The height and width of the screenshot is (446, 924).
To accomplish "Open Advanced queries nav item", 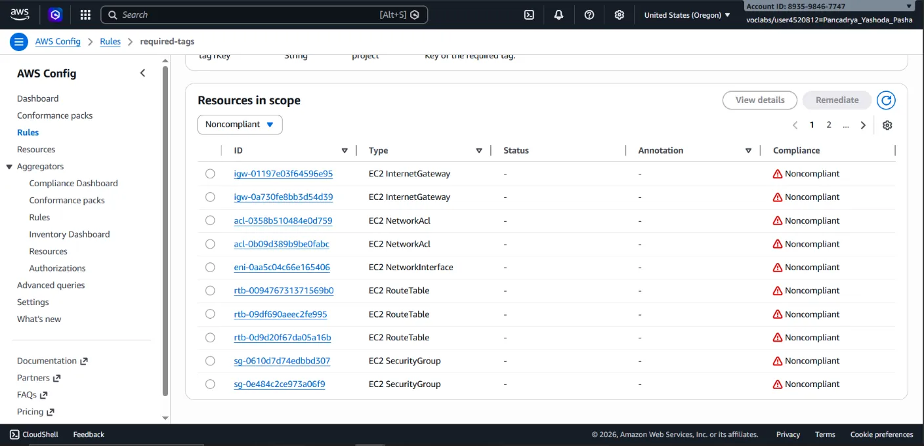I will point(51,285).
